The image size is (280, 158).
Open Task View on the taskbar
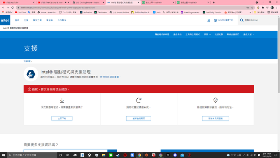pyautogui.click(x=68, y=155)
